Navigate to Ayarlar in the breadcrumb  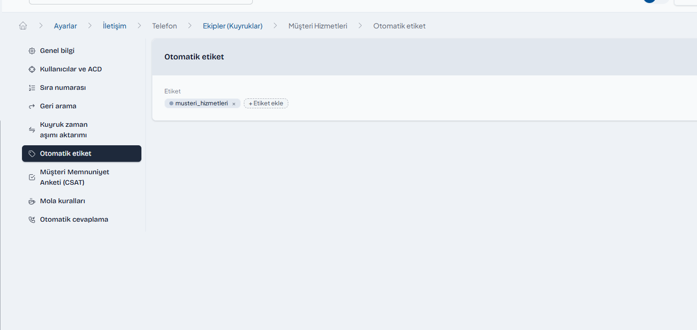click(65, 26)
